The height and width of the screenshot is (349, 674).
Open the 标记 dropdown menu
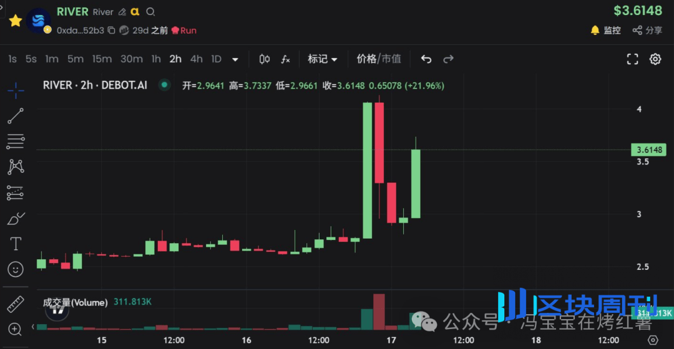coord(322,59)
